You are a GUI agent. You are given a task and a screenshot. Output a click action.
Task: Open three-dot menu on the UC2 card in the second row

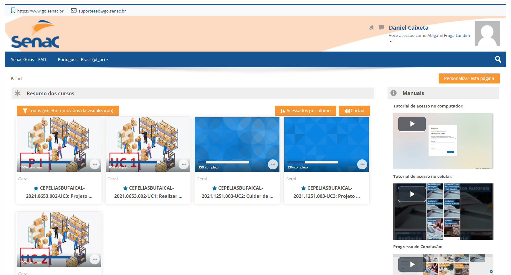[95, 259]
